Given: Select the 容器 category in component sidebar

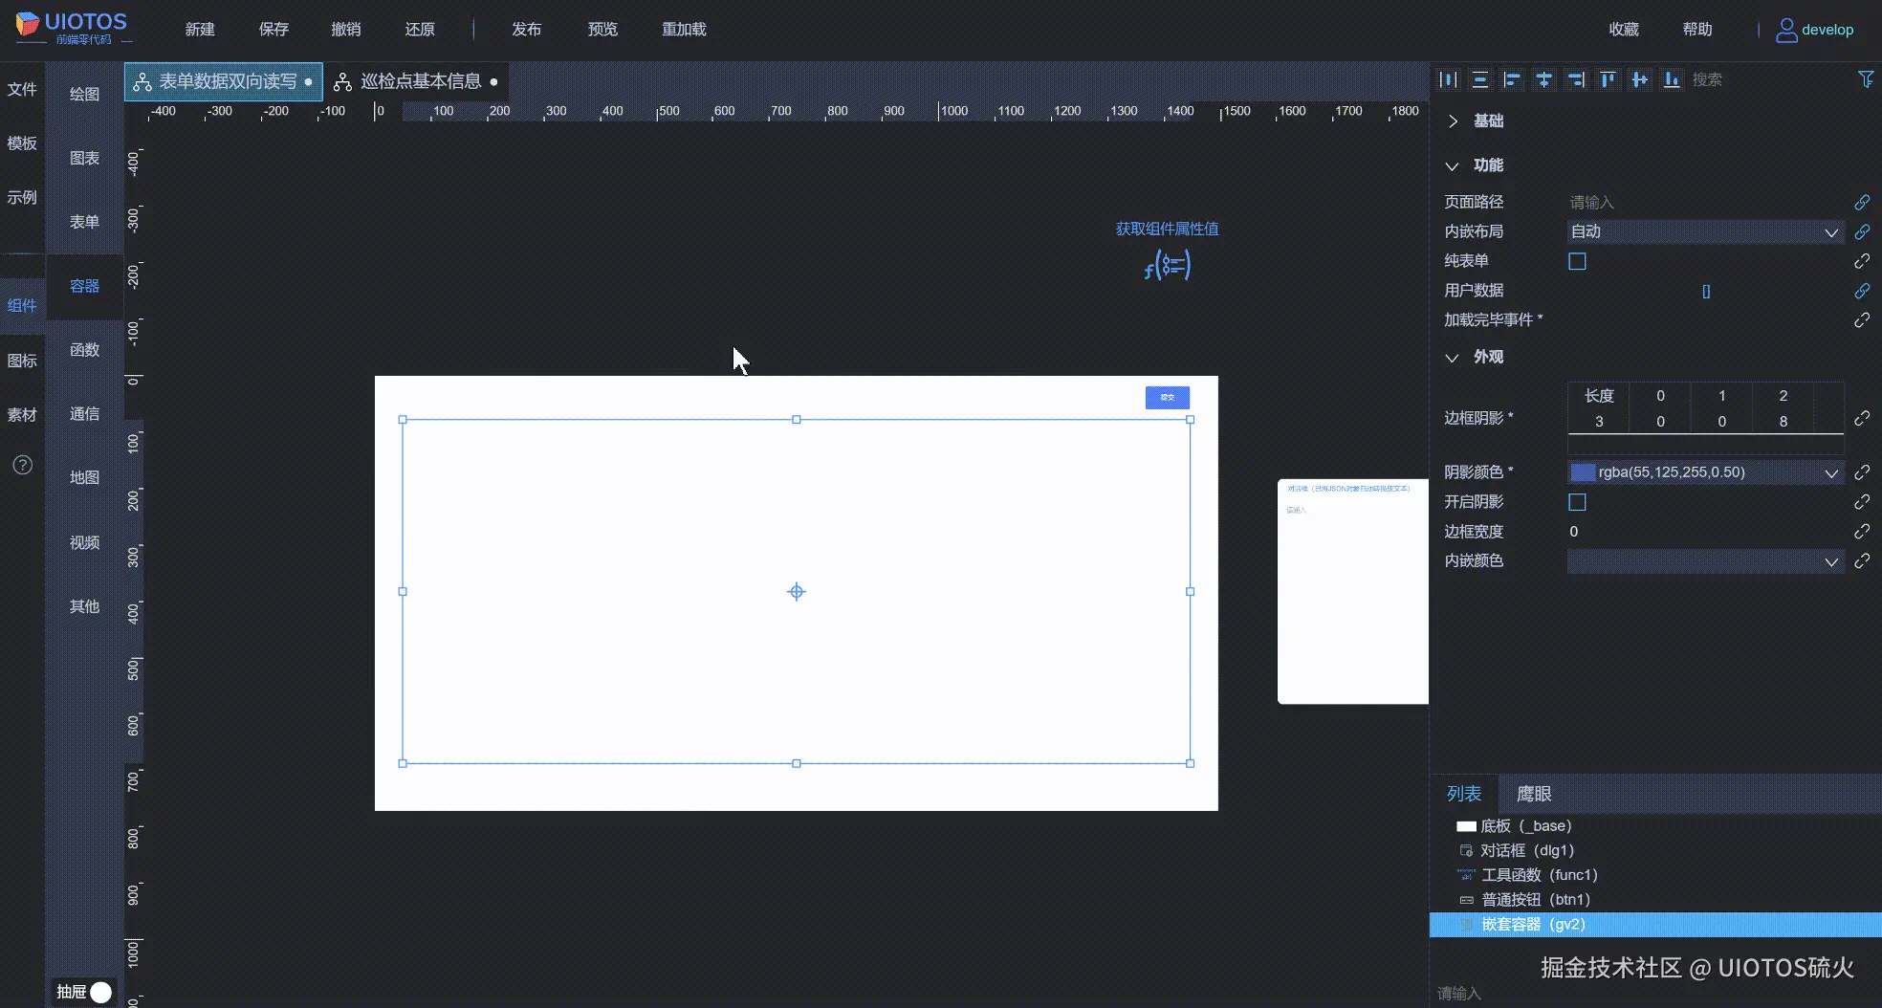Looking at the screenshot, I should coord(83,285).
